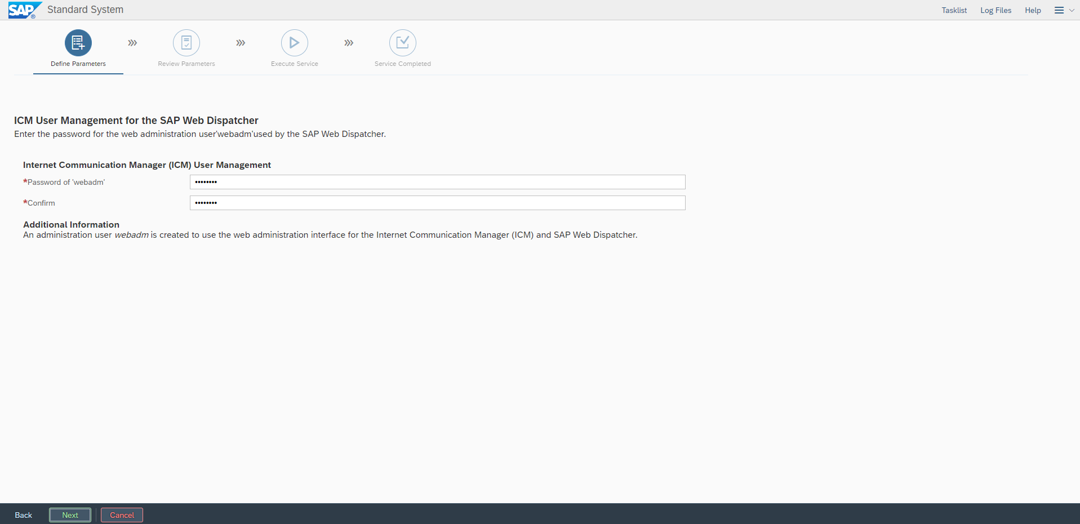Viewport: 1080px width, 524px height.
Task: Click the Standard System title text
Action: coord(85,10)
